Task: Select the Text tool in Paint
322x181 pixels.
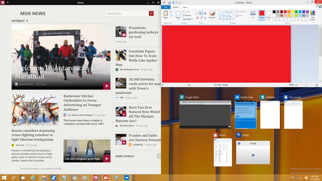Action: click(x=205, y=13)
